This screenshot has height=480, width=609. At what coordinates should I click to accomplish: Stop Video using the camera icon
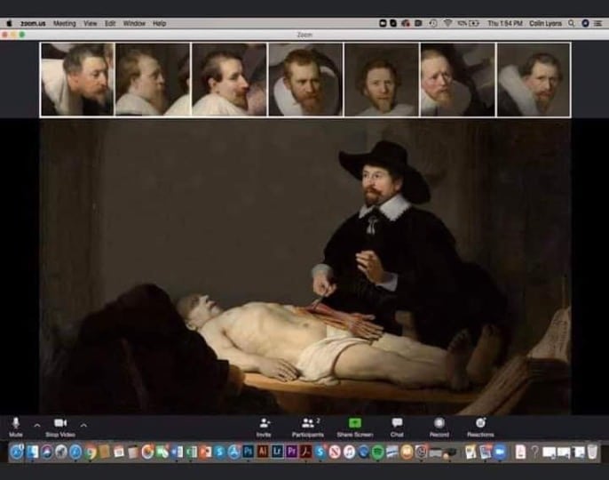[x=60, y=423]
